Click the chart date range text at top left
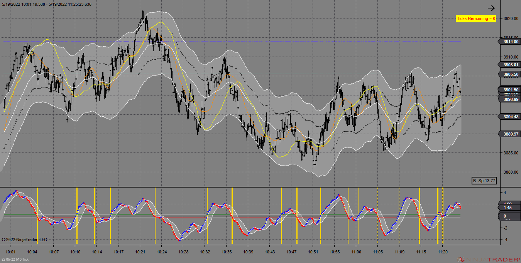Screen dimensions: 521x263 46,4
